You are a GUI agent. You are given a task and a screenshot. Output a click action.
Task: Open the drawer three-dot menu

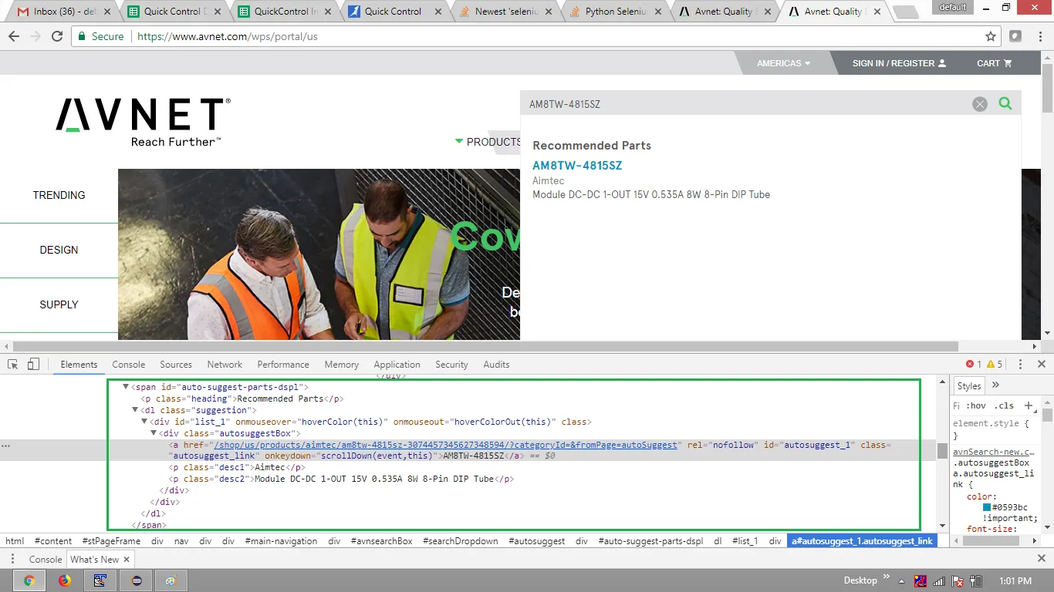pos(12,559)
